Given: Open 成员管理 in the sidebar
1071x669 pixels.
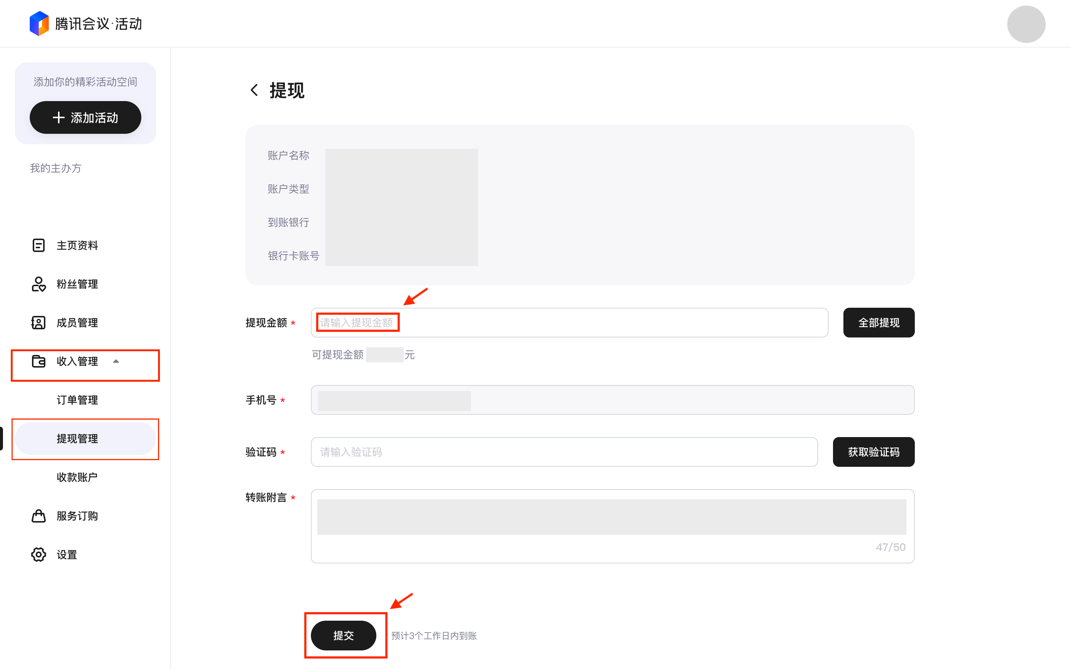Looking at the screenshot, I should (x=86, y=323).
